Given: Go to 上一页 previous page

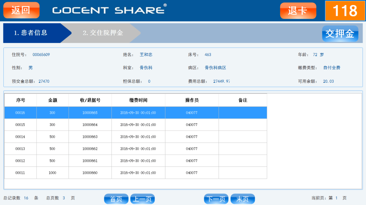Looking at the screenshot, I should tap(142, 199).
